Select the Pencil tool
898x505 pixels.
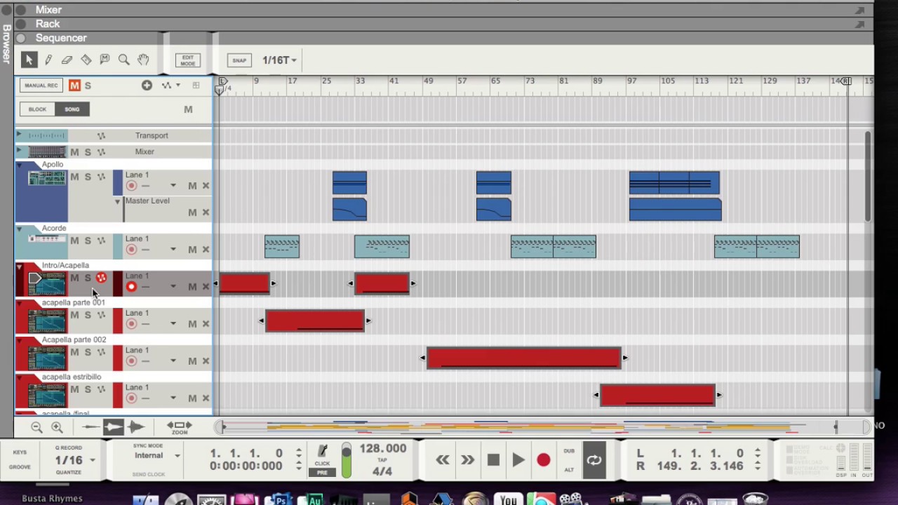point(48,60)
